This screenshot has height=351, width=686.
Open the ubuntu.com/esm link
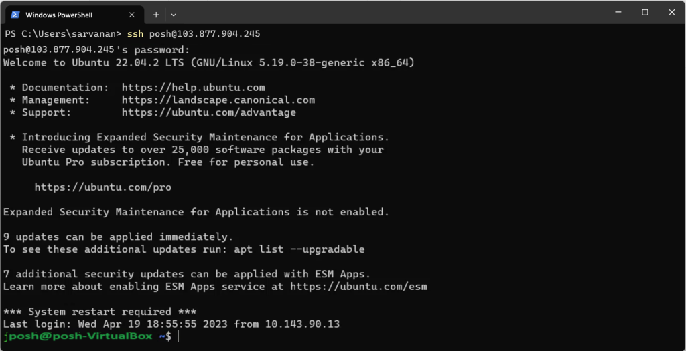358,287
